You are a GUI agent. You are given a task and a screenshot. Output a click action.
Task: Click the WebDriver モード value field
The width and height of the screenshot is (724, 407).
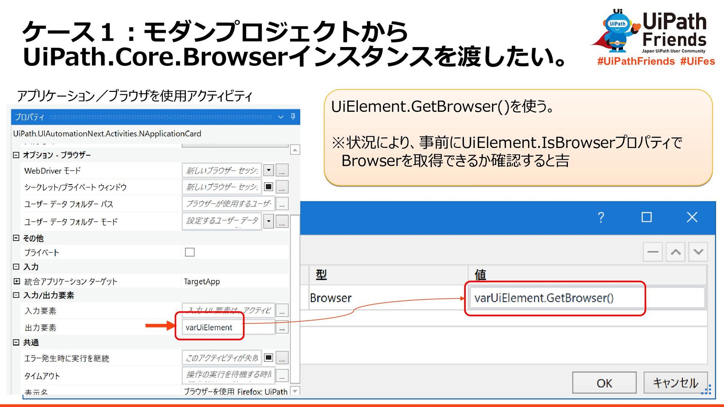(222, 170)
